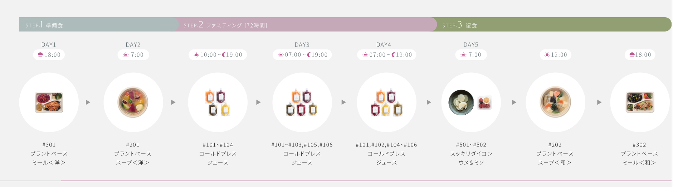This screenshot has width=673, height=187.
Task: Select the #101~#104 juice pouches image
Action: [x=218, y=102]
